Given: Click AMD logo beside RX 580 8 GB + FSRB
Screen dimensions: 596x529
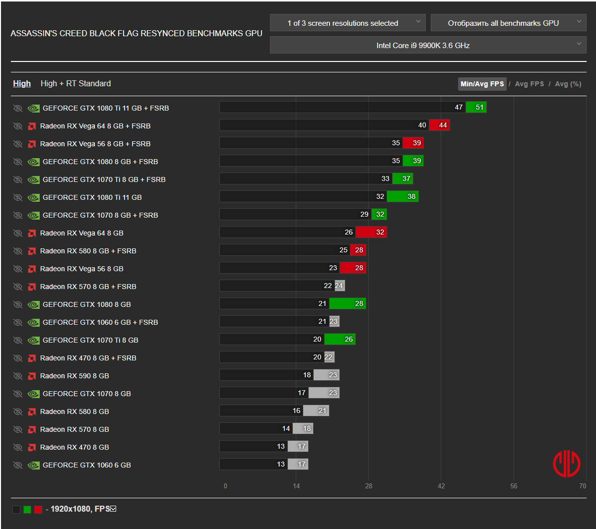Looking at the screenshot, I should [x=32, y=251].
